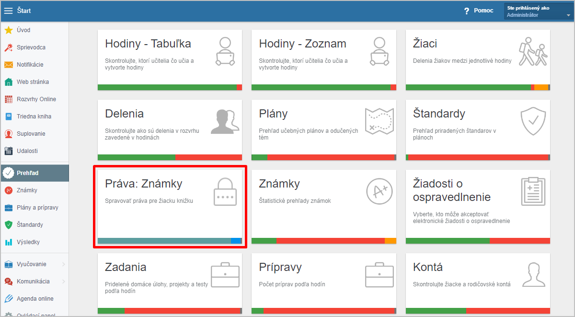This screenshot has height=317, width=575.
Task: Click the Web stránka house icon
Action: [8, 82]
